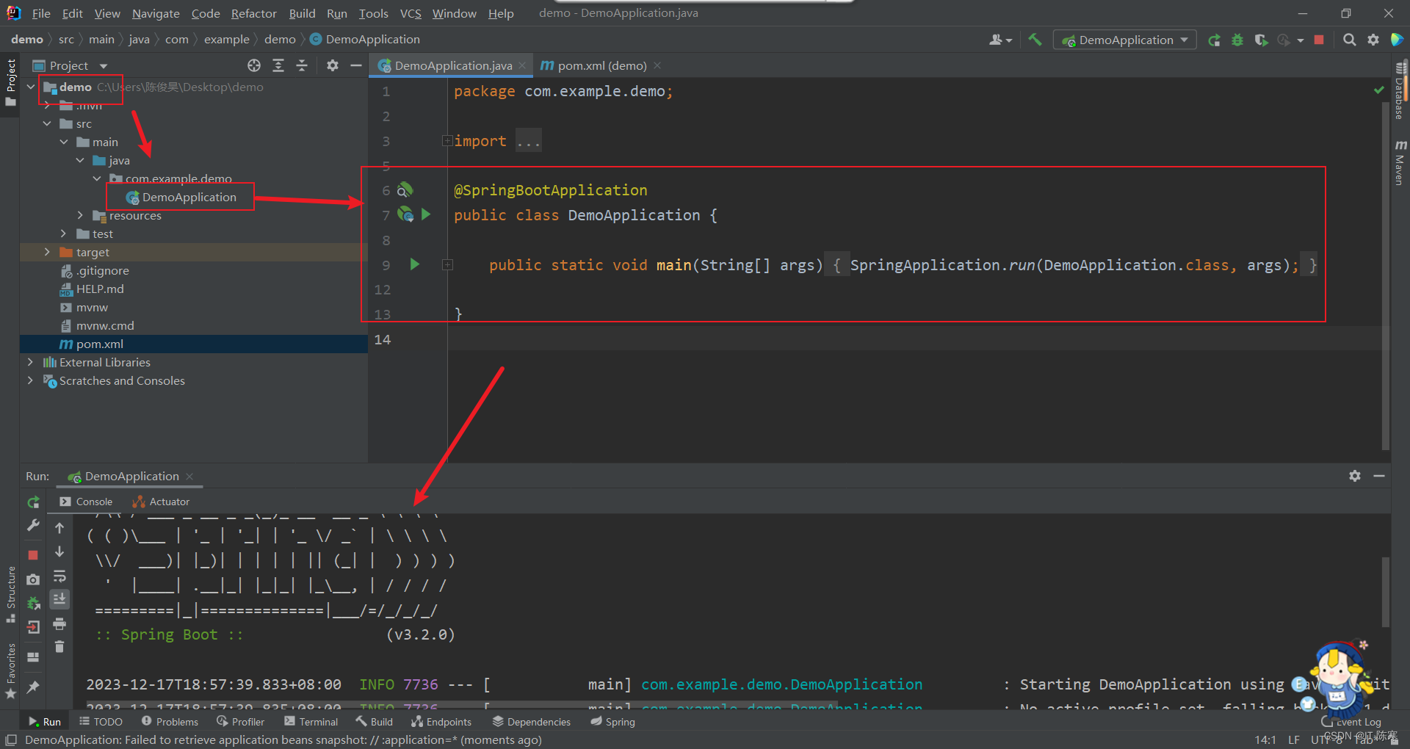Open the Maven side panel
The width and height of the screenshot is (1410, 749).
coord(1400,163)
